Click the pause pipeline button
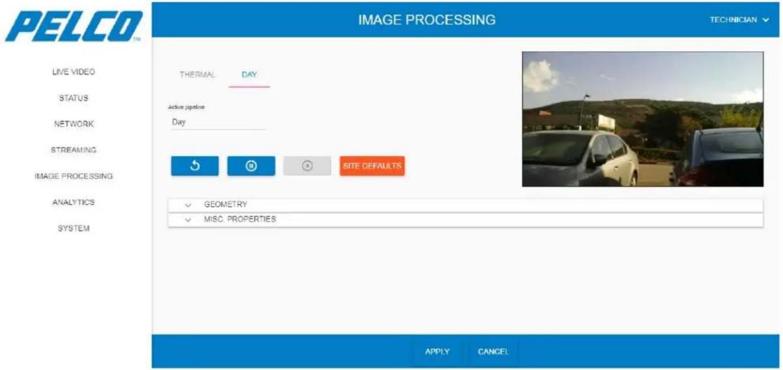Image resolution: width=783 pixels, height=370 pixels. coord(251,166)
